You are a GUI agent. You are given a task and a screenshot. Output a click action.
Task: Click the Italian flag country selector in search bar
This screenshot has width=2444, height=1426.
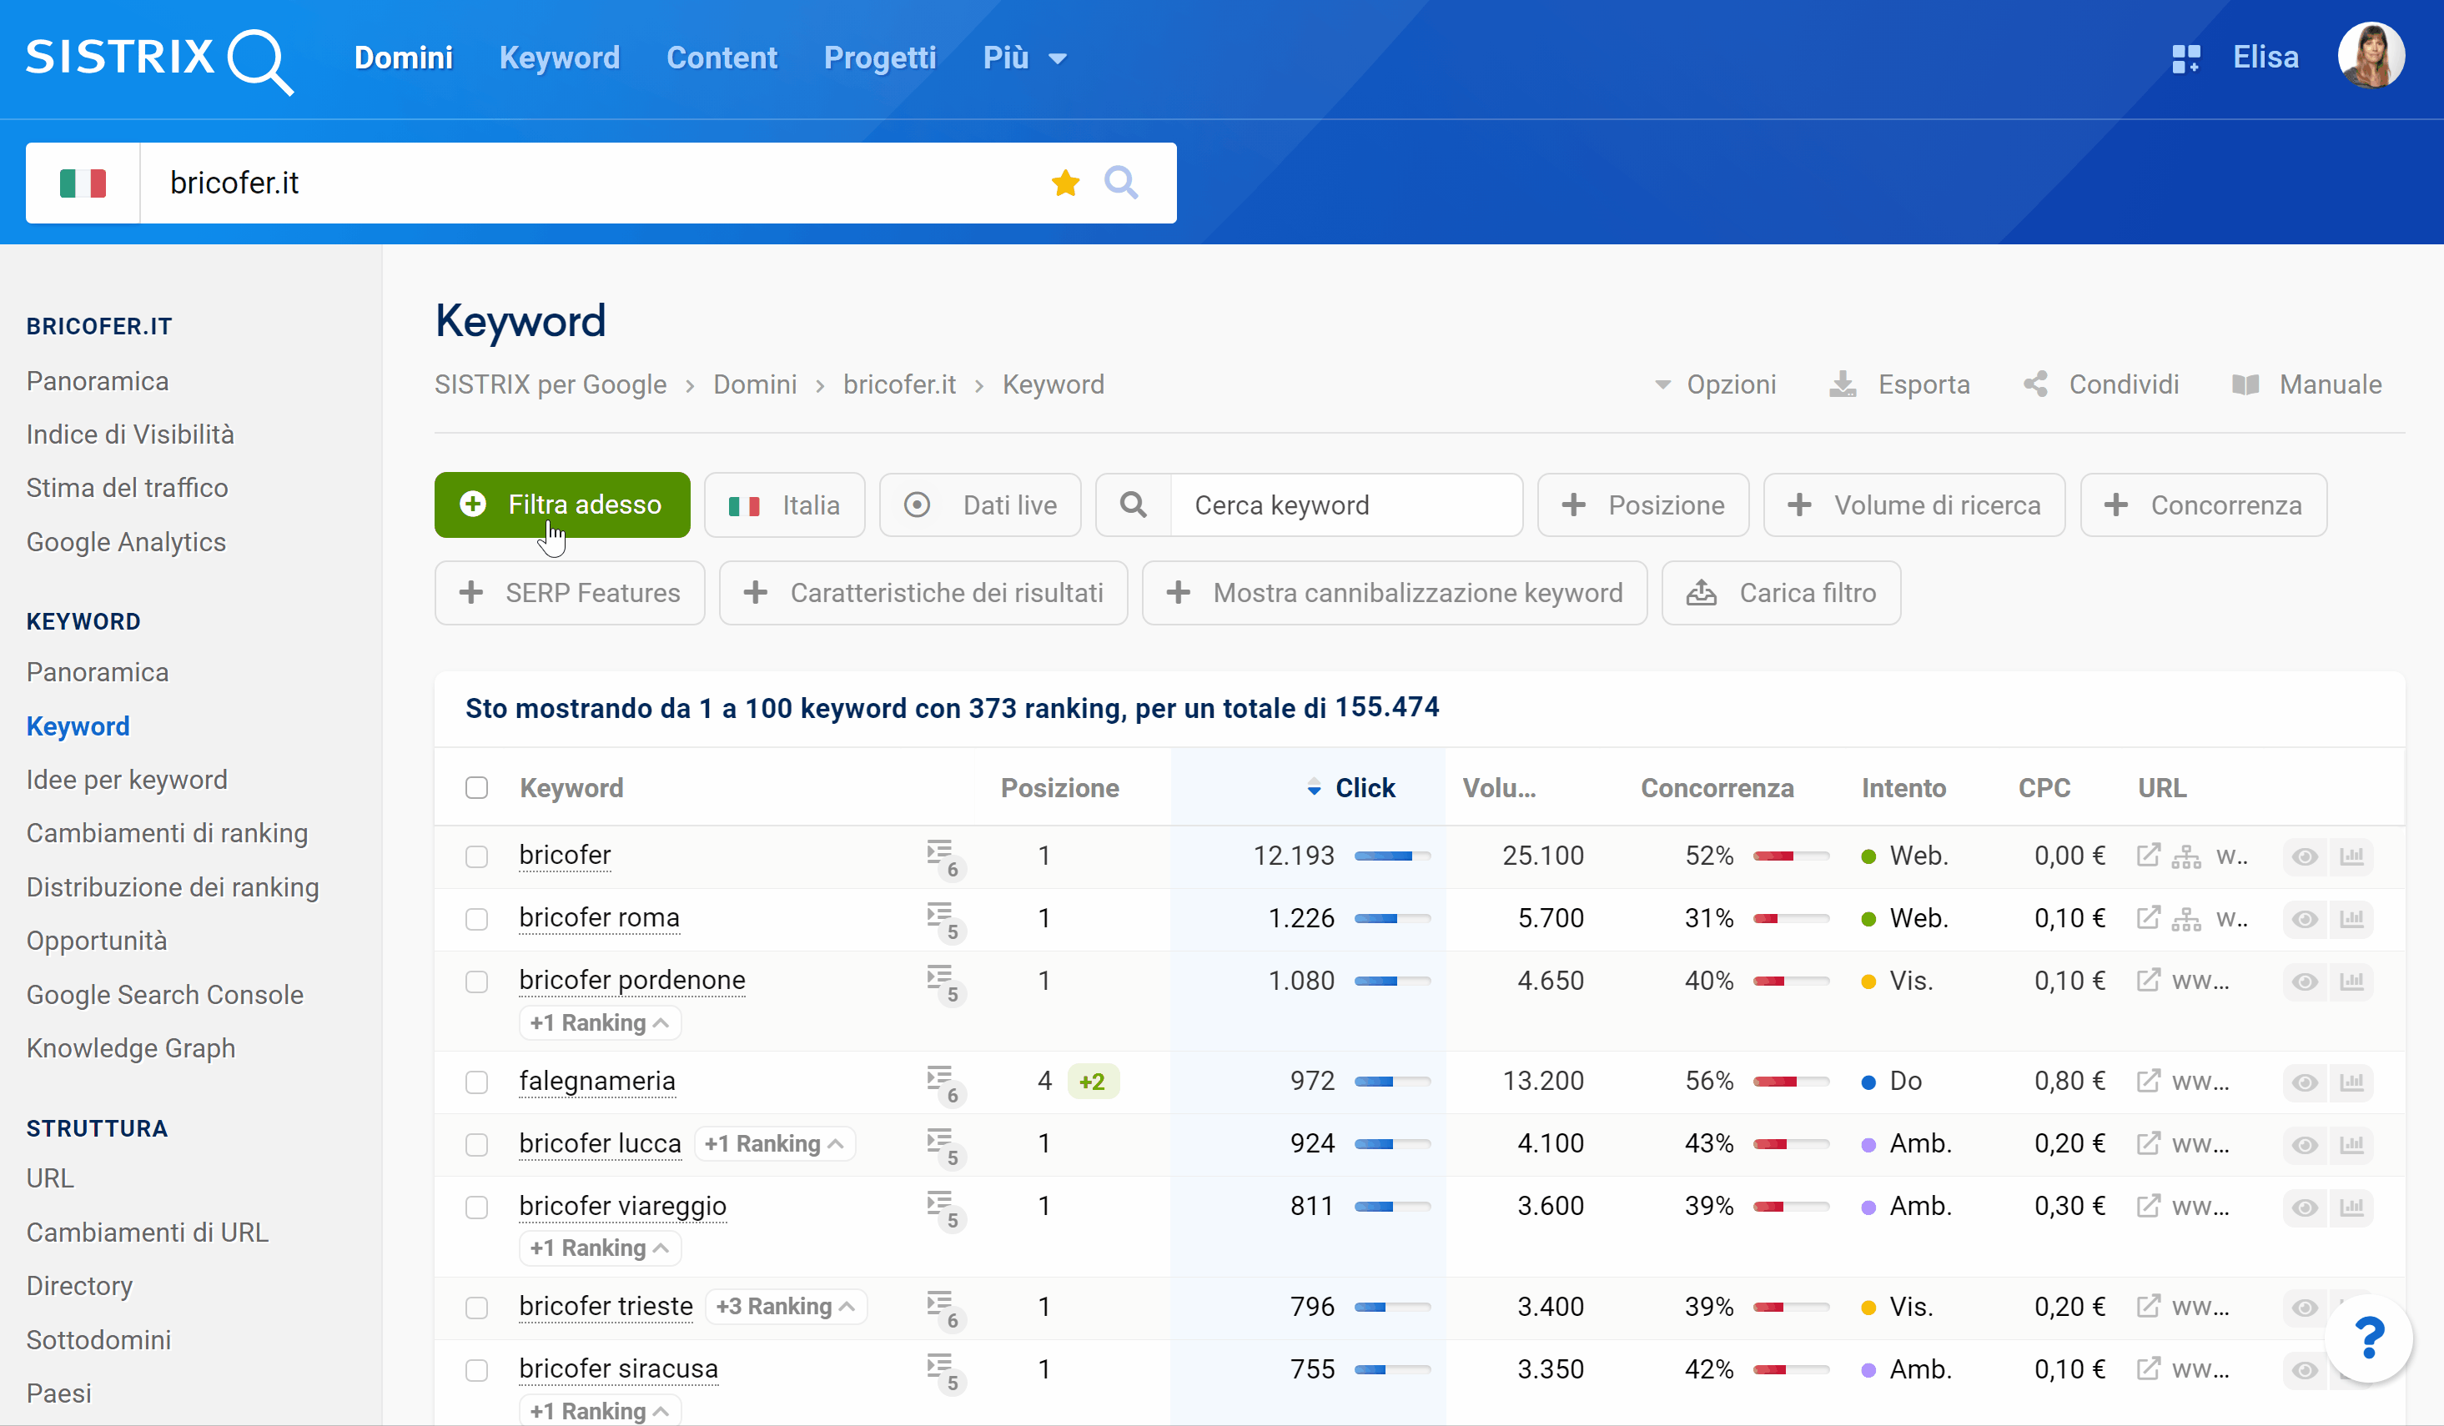click(x=83, y=183)
